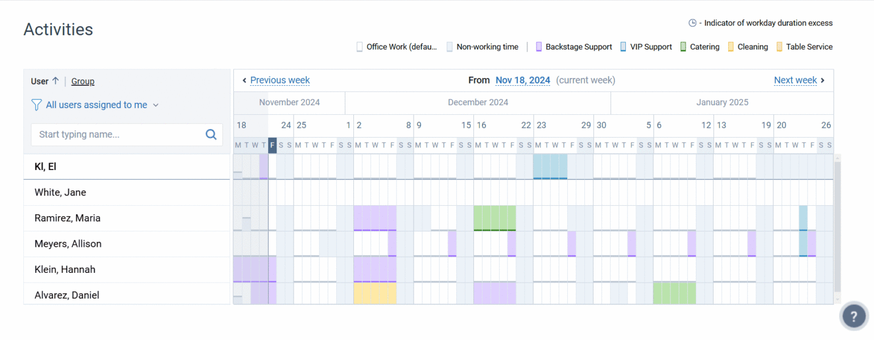874x340 pixels.
Task: Switch to Group view
Action: click(83, 81)
